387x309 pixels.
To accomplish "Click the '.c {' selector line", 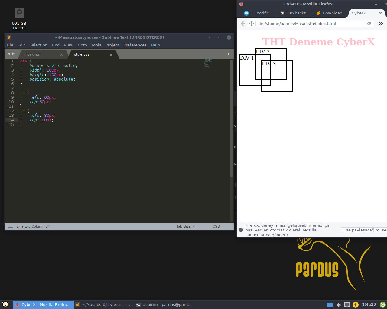I will click(25, 111).
